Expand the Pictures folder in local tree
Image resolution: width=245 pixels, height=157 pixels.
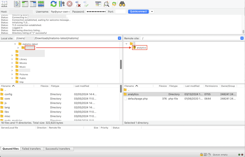(12, 75)
